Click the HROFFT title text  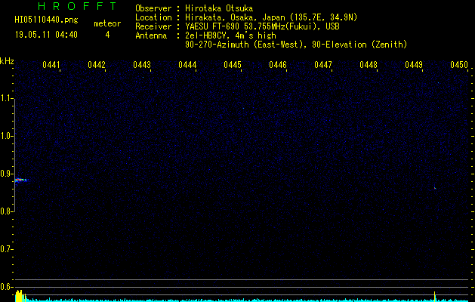(78, 6)
